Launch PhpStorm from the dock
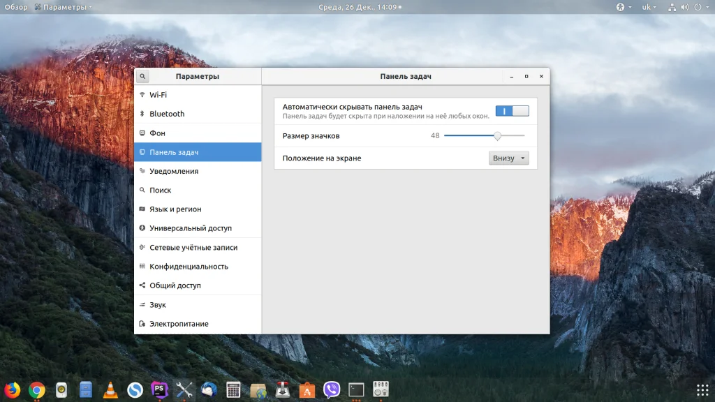 tap(160, 389)
